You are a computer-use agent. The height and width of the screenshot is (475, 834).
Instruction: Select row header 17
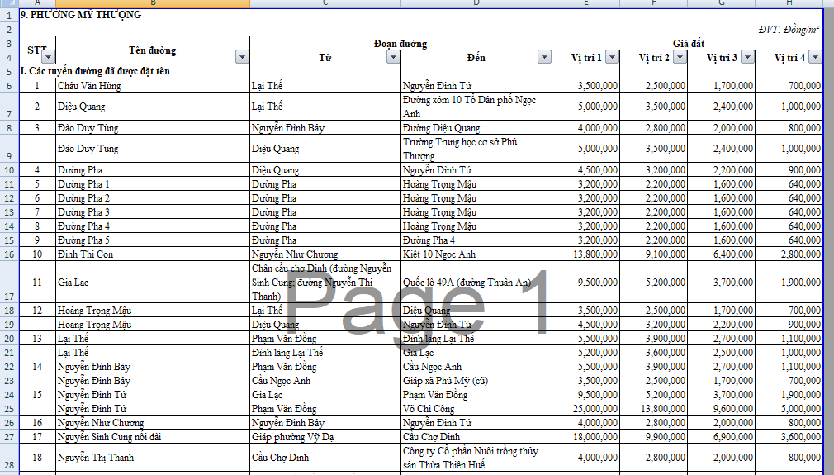pyautogui.click(x=9, y=282)
